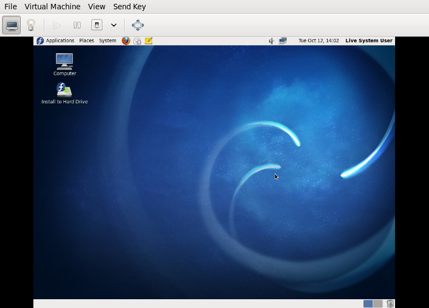Image resolution: width=429 pixels, height=308 pixels.
Task: Click the Shut Down power button
Action: click(97, 25)
